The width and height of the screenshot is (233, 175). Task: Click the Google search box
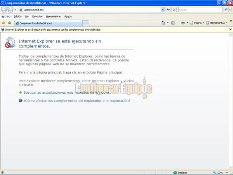coord(200,10)
